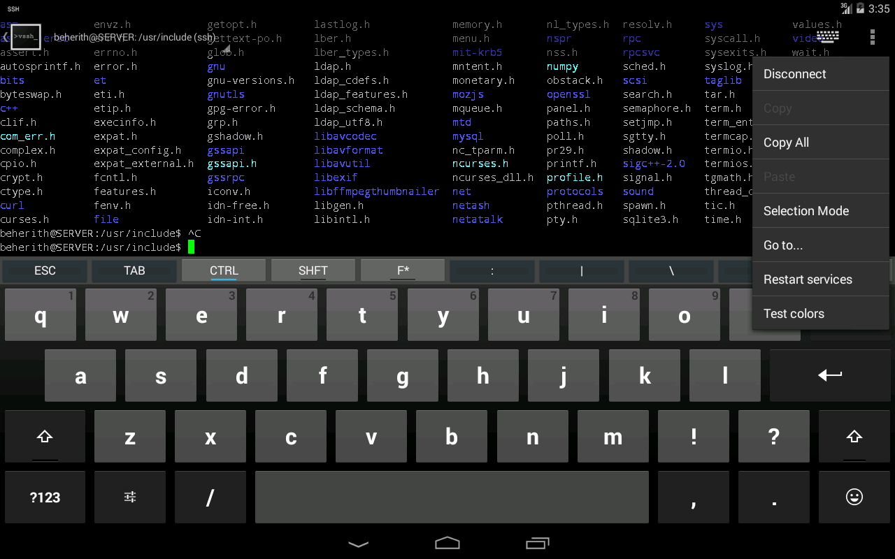Hide keyboard with the back chevron
The image size is (895, 559).
pyautogui.click(x=358, y=543)
